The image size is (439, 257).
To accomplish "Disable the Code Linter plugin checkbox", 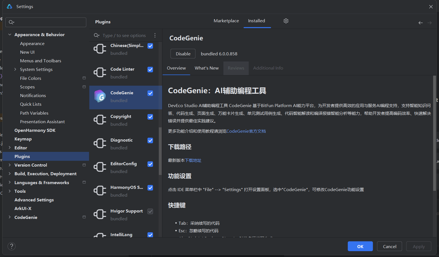I will click(x=150, y=70).
